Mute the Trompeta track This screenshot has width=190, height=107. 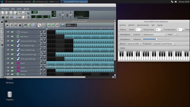click(x=12, y=32)
